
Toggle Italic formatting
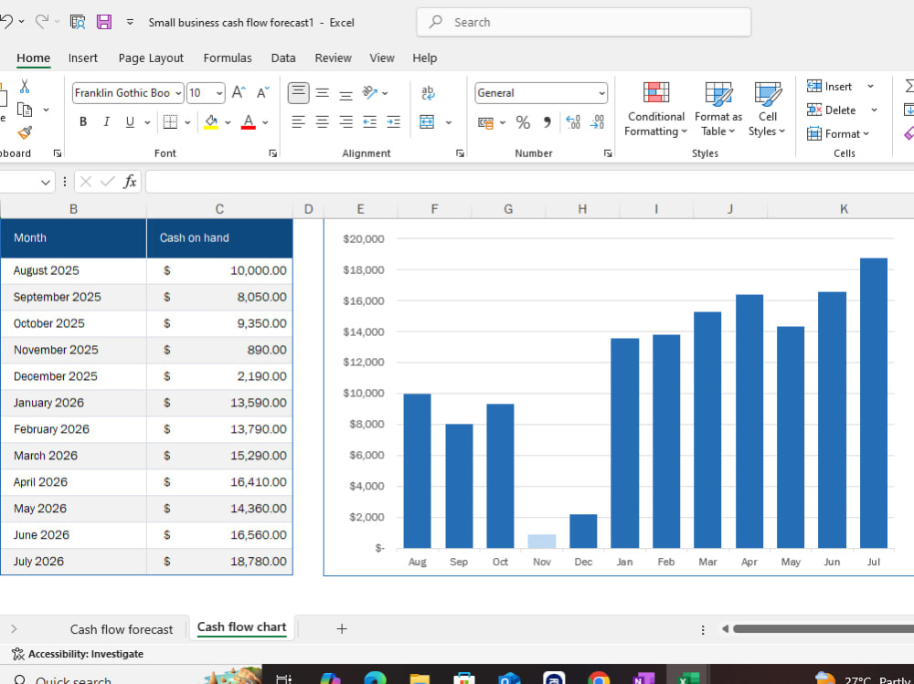click(x=106, y=121)
